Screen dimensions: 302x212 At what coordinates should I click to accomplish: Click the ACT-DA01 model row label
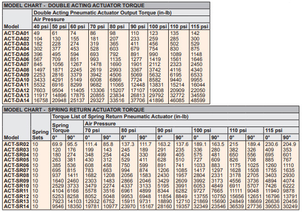click(x=16, y=33)
